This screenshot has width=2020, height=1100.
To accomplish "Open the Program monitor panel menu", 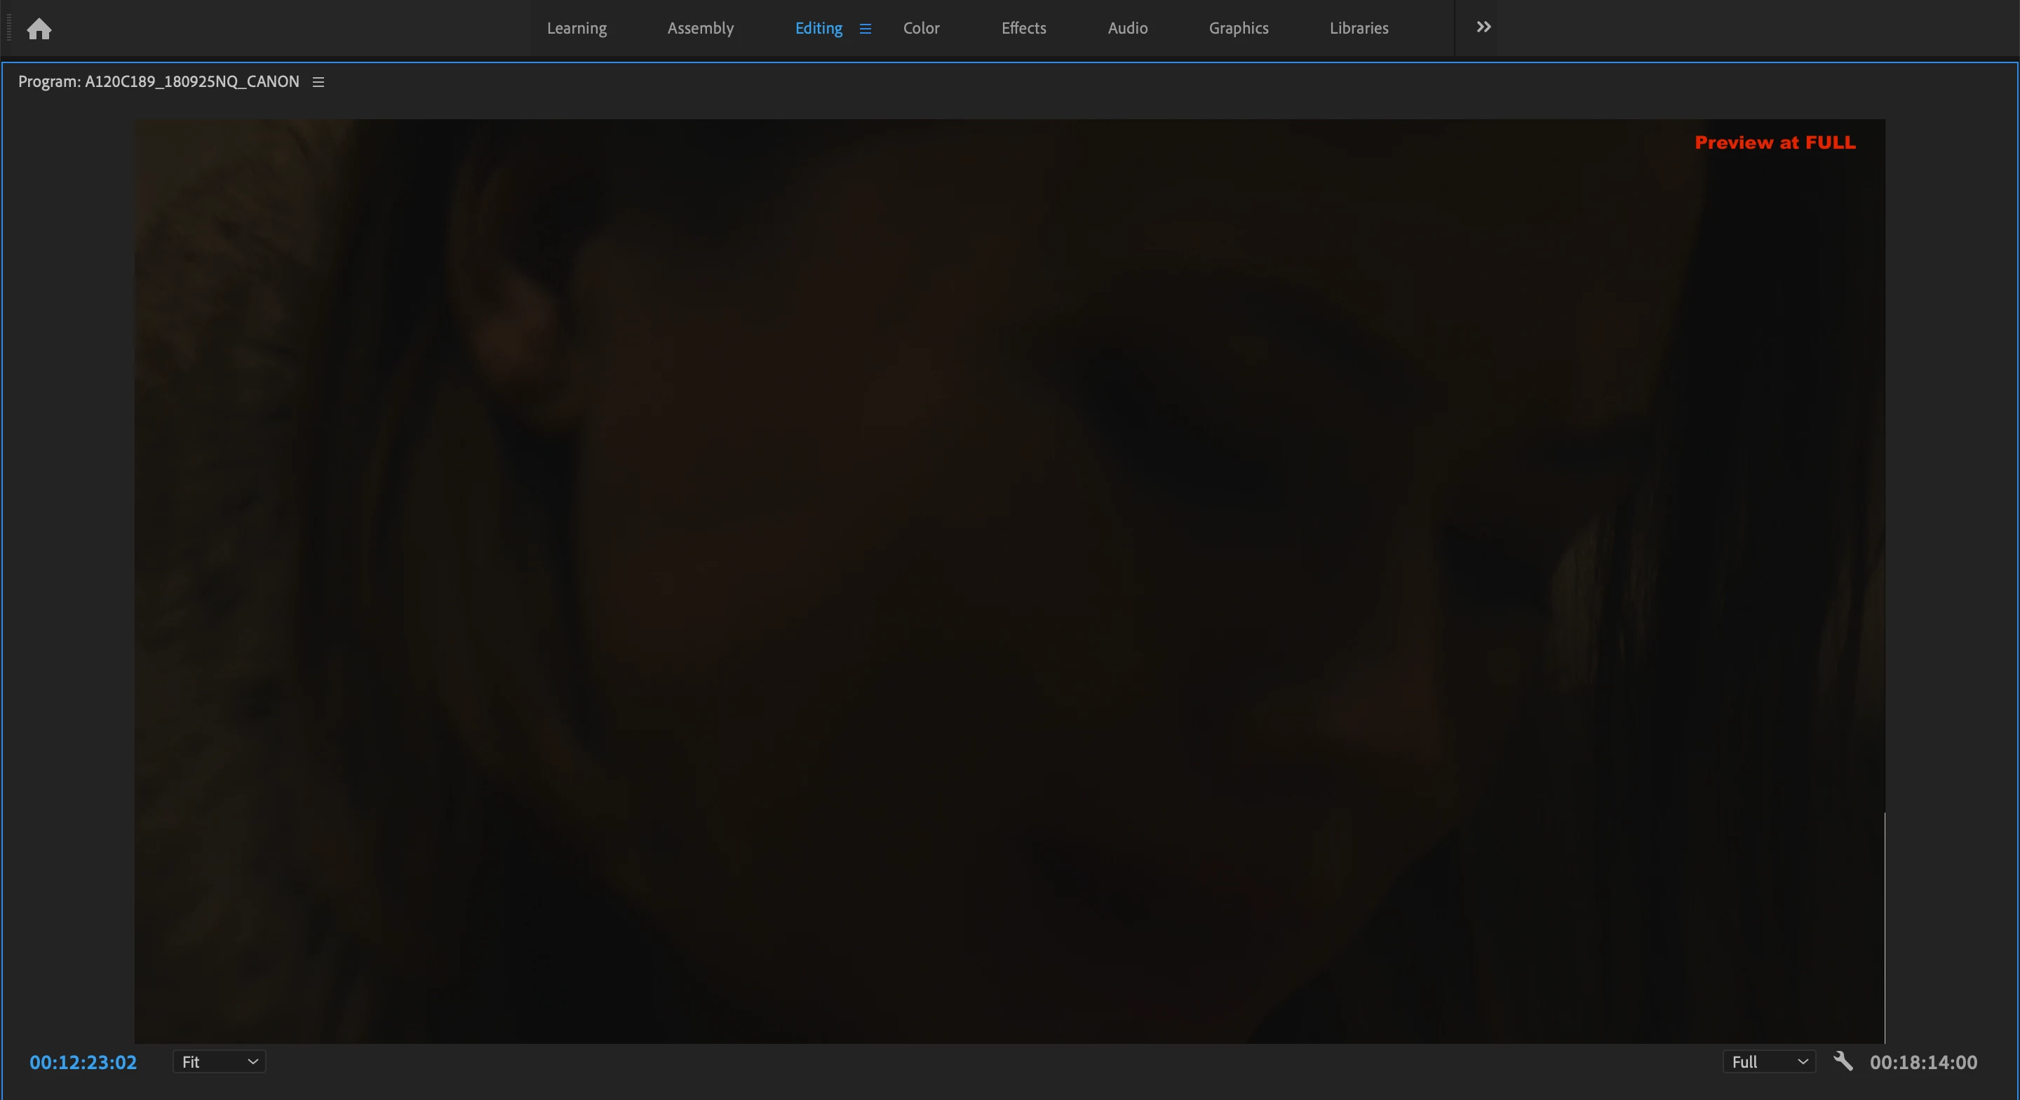I will [x=318, y=82].
